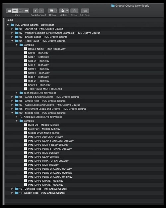Select Tech House MIDI + RIDE.mid file
Viewport: 166px width, 208px height.
45,89
